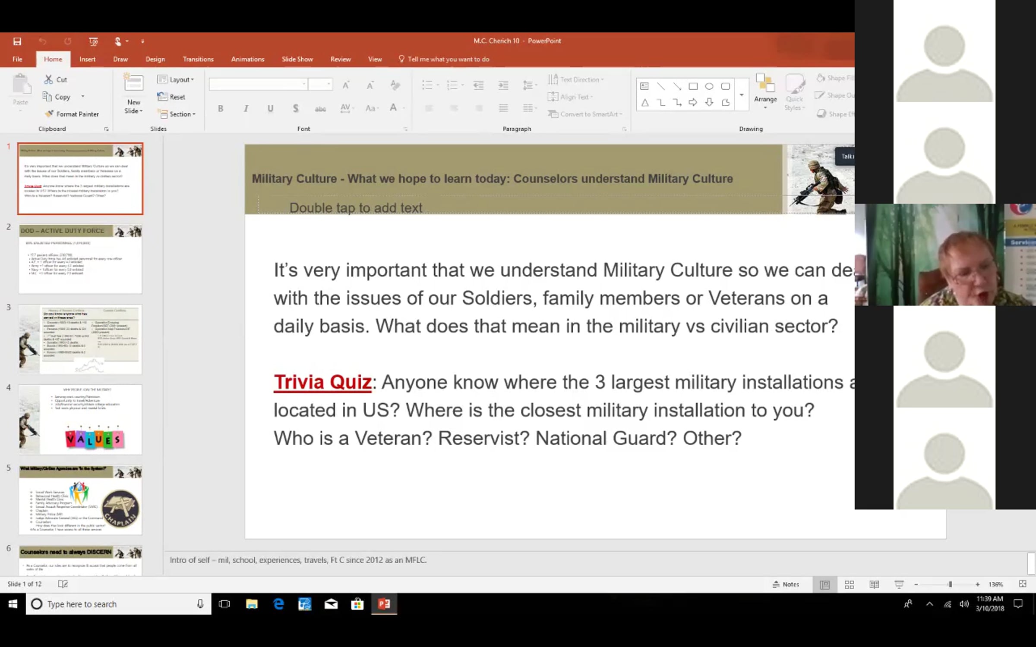
Task: Toggle the Notes pane button
Action: (x=786, y=584)
